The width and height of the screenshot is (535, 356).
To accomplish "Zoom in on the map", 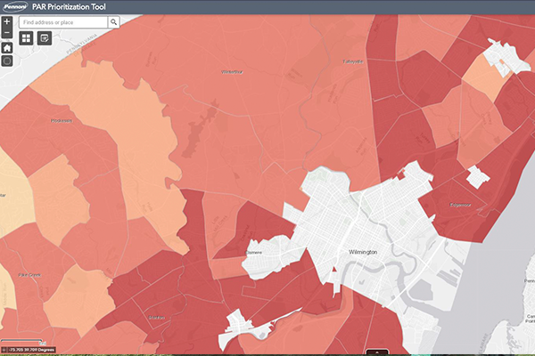I will tap(7, 20).
